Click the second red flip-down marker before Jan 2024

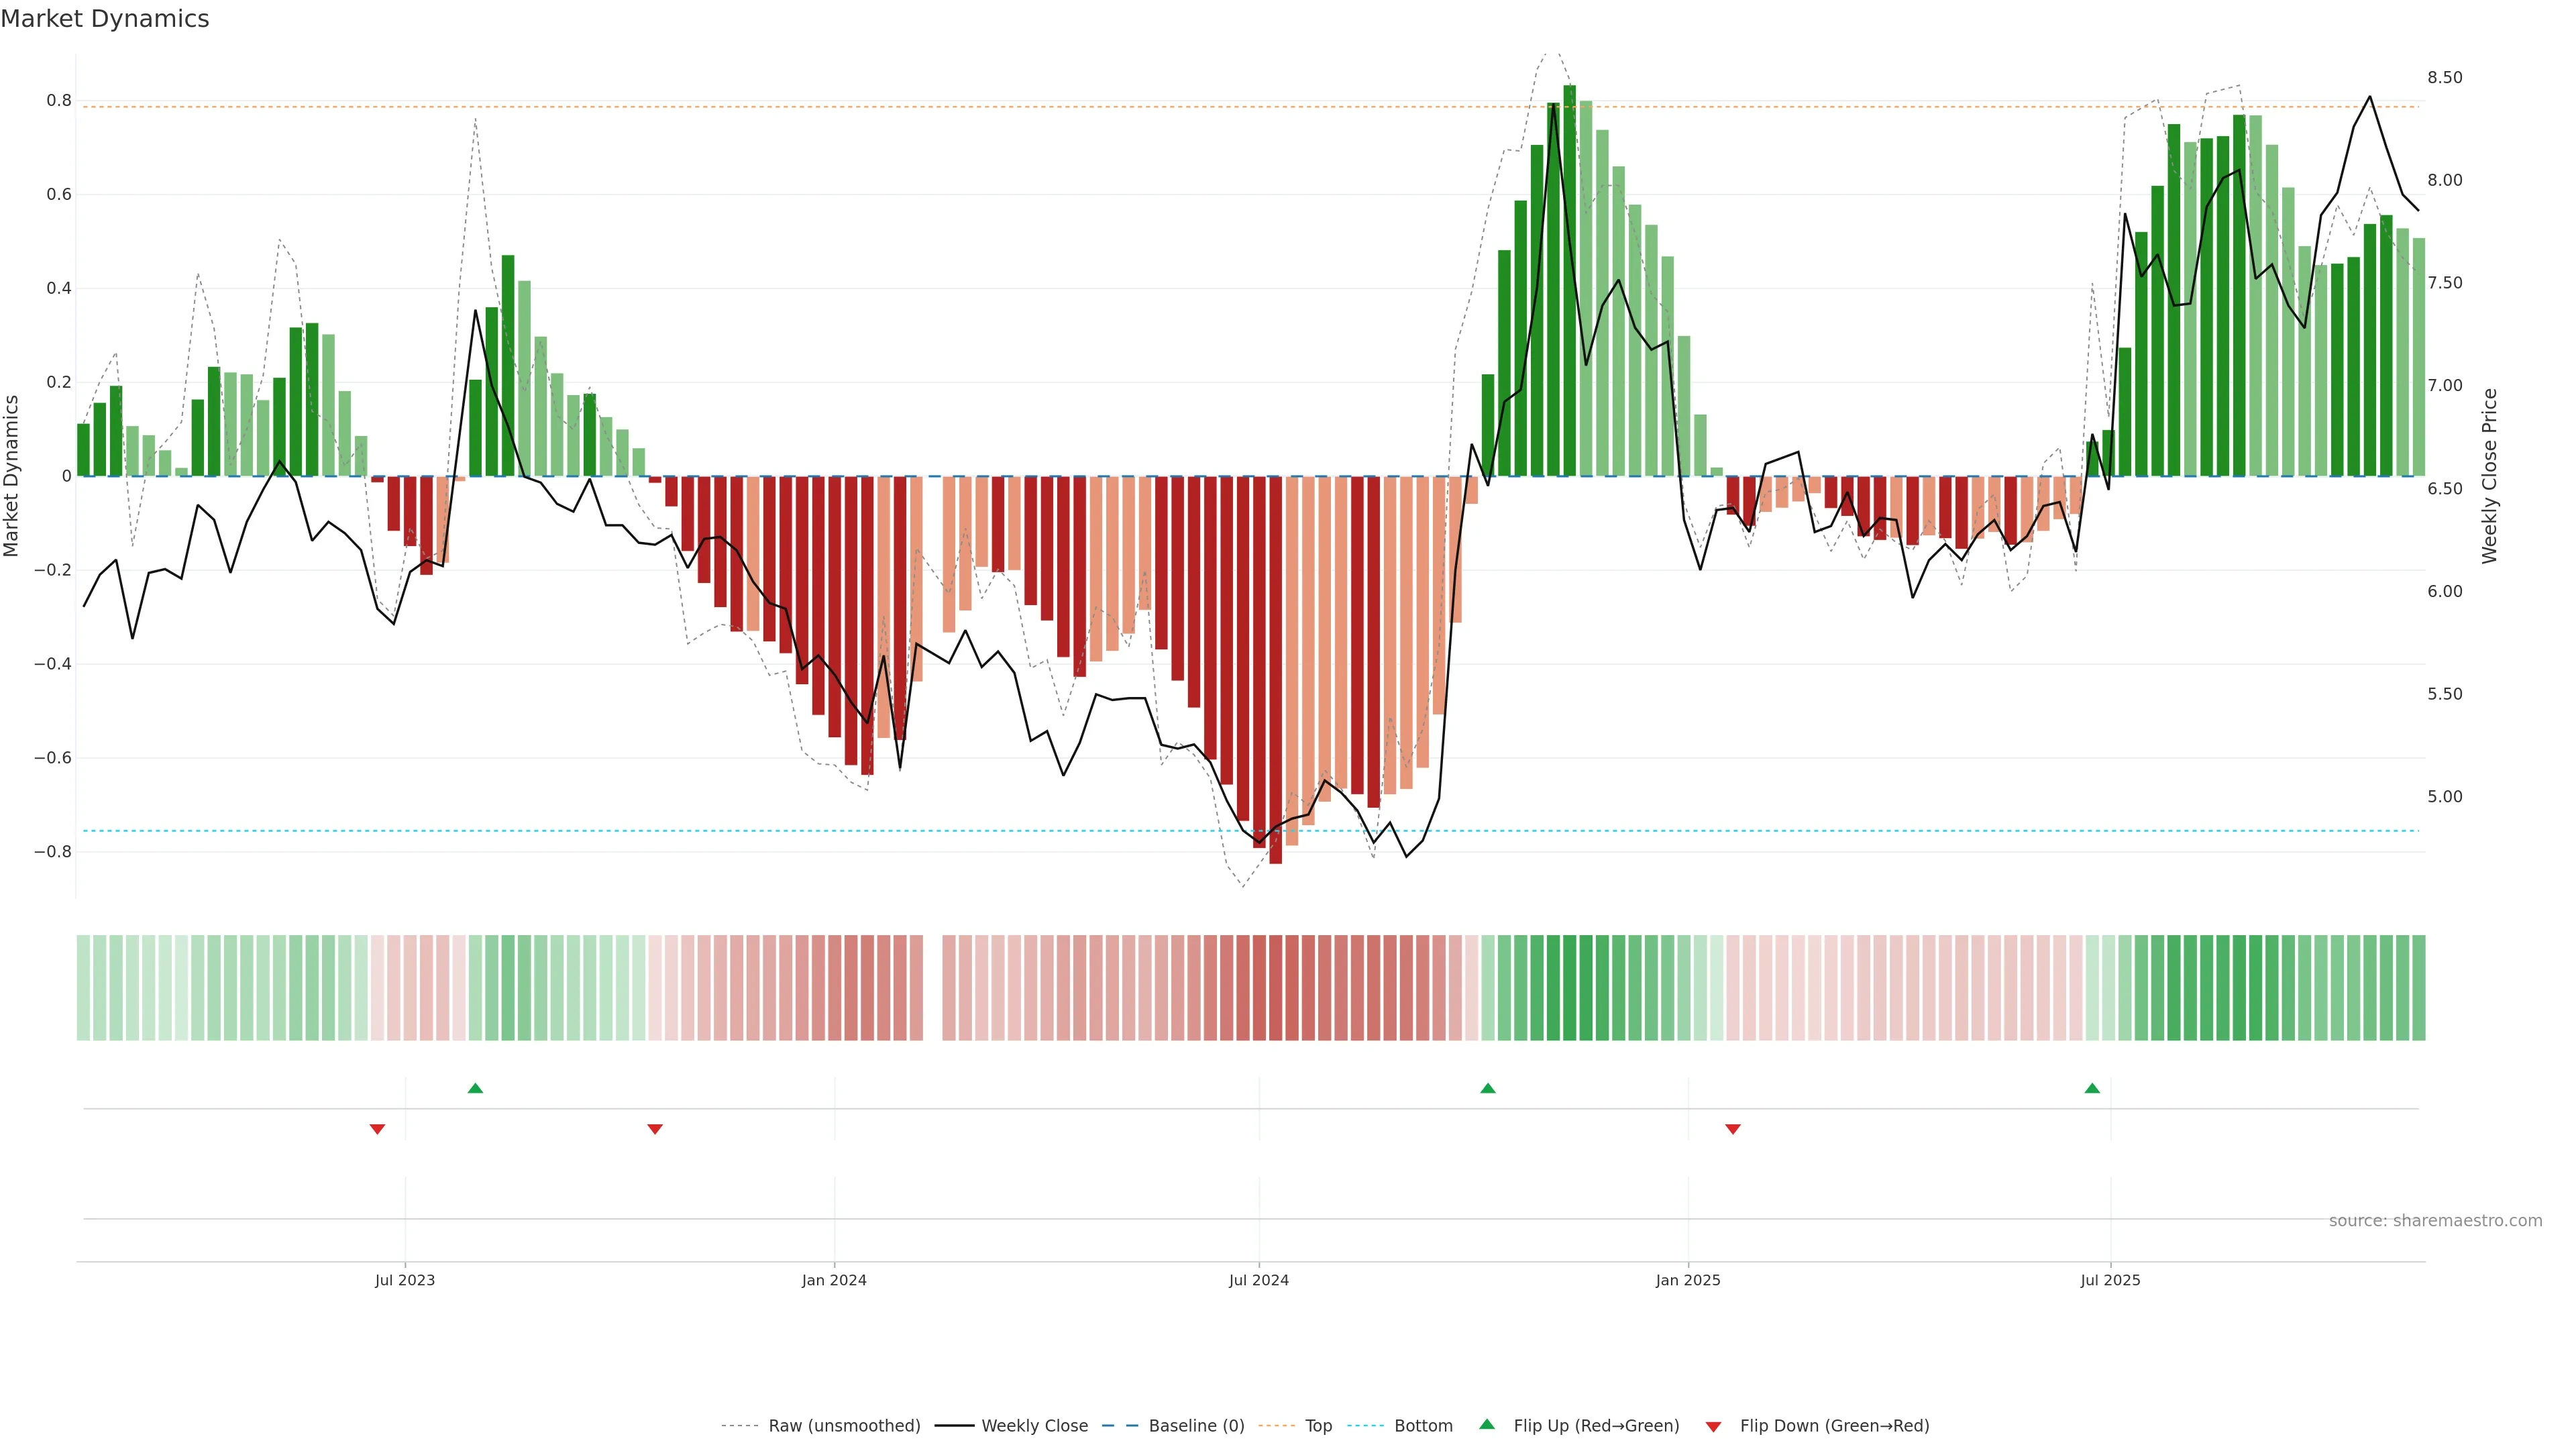point(655,1129)
